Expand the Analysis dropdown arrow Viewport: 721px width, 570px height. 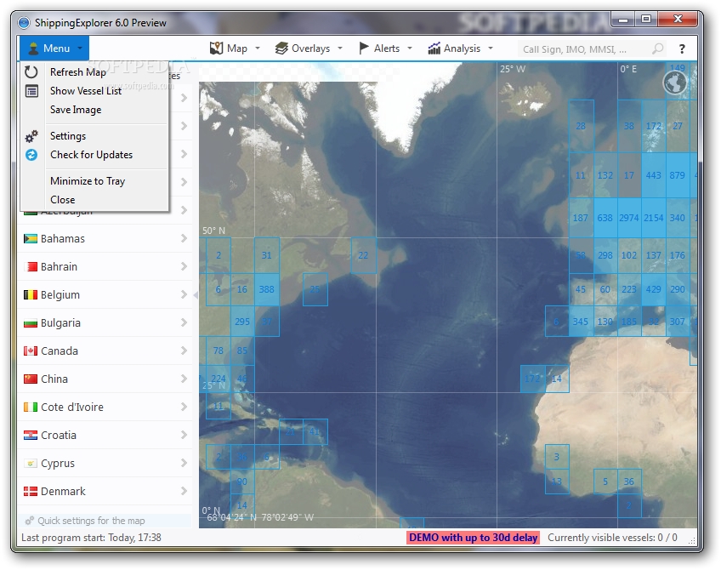491,48
